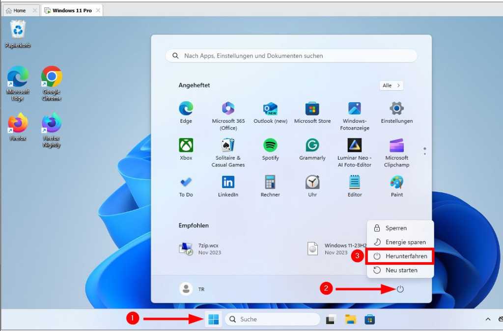This screenshot has height=331, width=503.
Task: Launch the Xbox app
Action: pyautogui.click(x=186, y=148)
